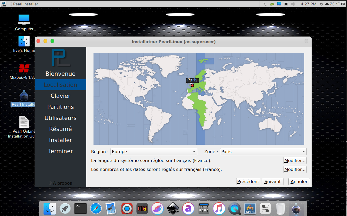Click the Paris marker on the map
This screenshot has height=216, width=347.
click(x=192, y=85)
